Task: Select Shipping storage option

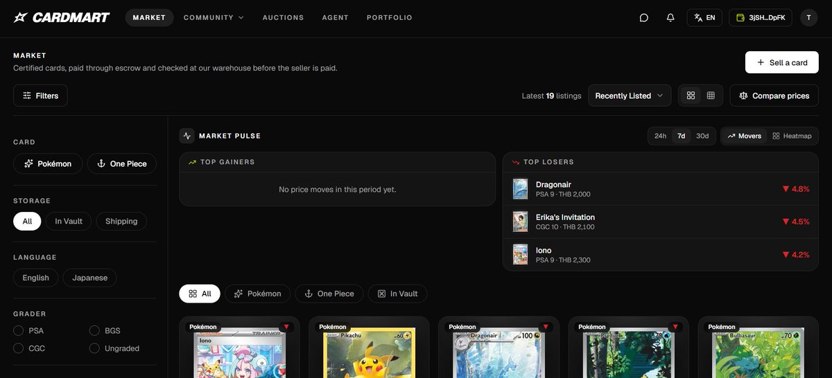Action: pos(121,221)
